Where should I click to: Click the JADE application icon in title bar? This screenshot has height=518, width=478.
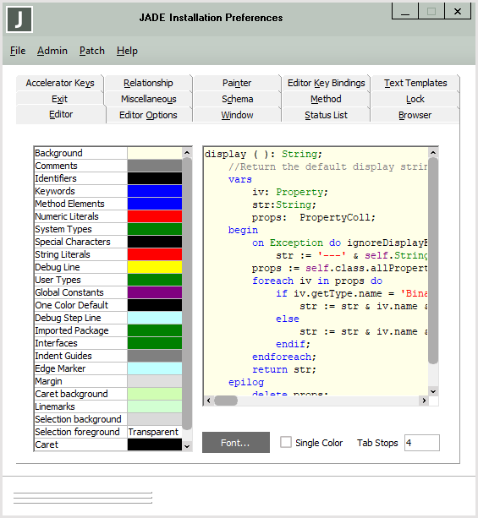click(19, 19)
